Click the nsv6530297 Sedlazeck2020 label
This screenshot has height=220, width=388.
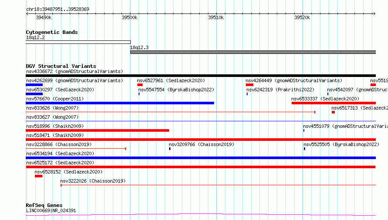(60, 90)
